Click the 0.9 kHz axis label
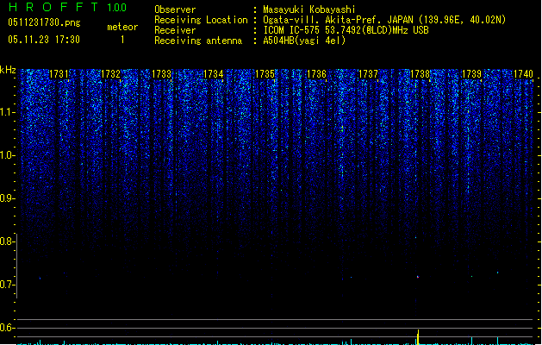The width and height of the screenshot is (542, 345). [x=7, y=198]
